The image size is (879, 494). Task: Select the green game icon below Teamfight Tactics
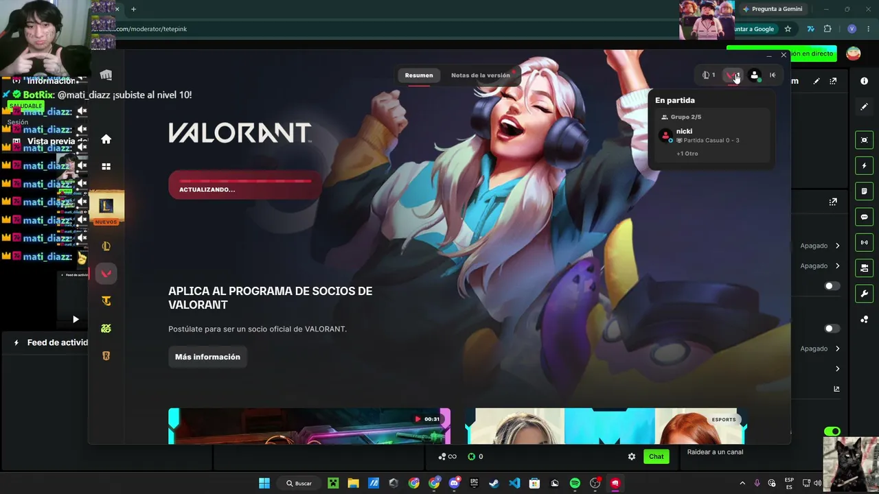[x=106, y=329]
